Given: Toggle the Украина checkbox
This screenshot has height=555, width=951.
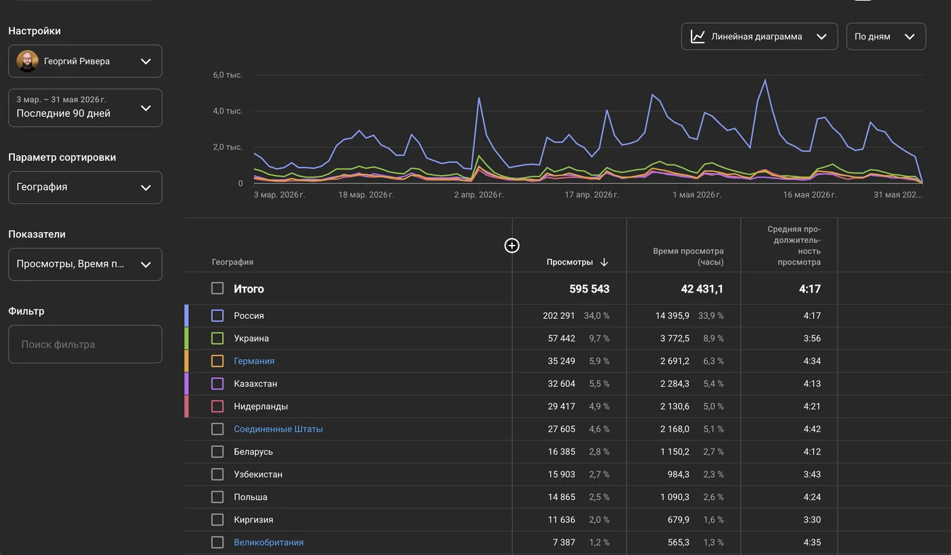Looking at the screenshot, I should coord(217,338).
